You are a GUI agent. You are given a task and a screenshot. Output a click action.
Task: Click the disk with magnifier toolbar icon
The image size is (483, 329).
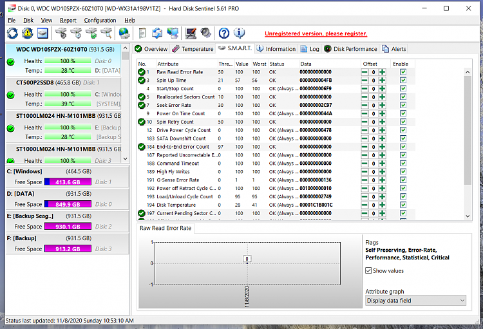point(106,33)
